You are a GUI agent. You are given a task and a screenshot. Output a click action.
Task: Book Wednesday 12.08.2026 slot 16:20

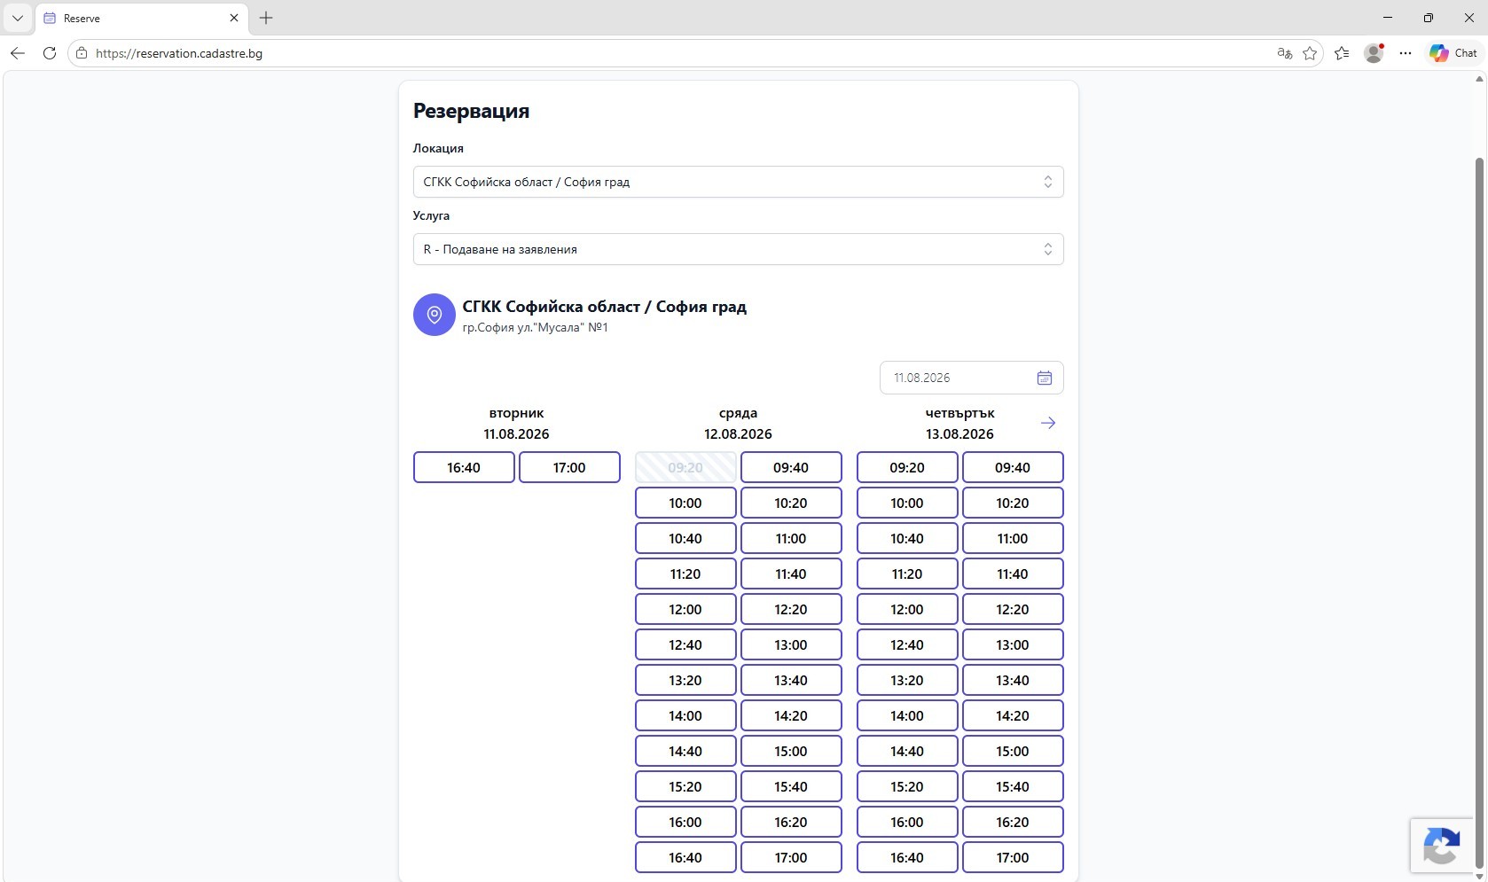(791, 822)
